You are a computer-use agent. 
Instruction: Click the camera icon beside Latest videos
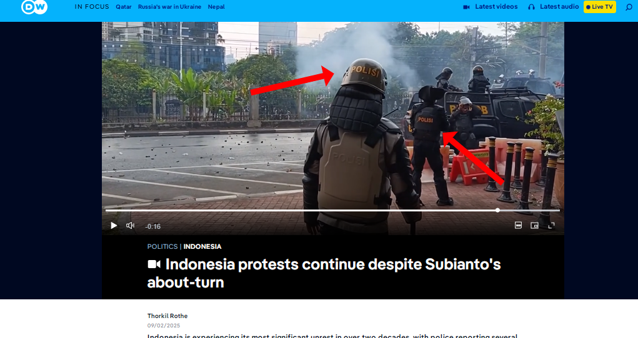click(x=467, y=7)
